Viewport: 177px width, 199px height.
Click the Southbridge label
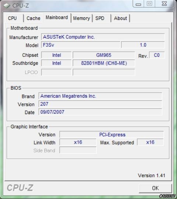(x=25, y=63)
